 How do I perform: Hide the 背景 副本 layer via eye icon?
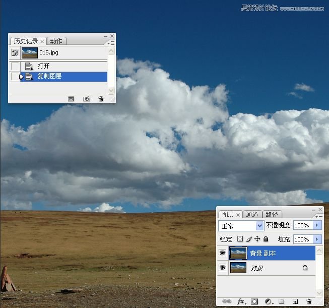pyautogui.click(x=222, y=253)
